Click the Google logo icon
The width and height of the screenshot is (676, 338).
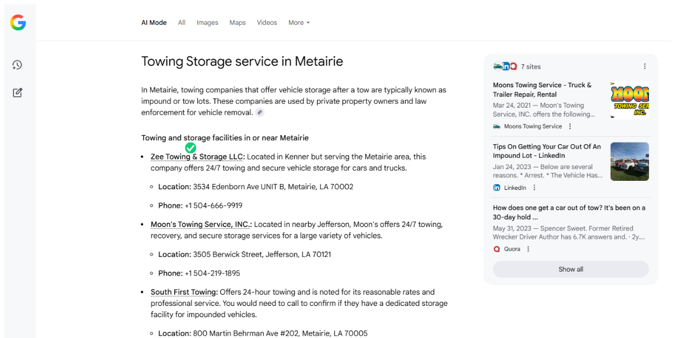click(x=18, y=23)
